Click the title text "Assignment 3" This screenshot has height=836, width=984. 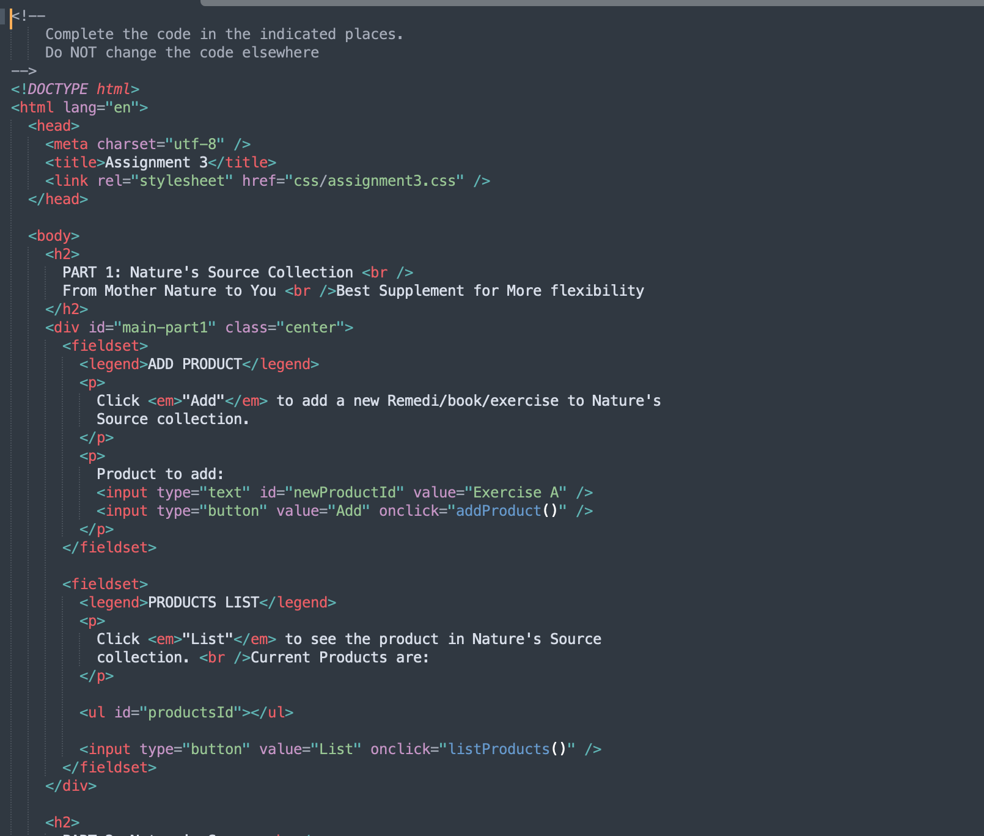[156, 163]
